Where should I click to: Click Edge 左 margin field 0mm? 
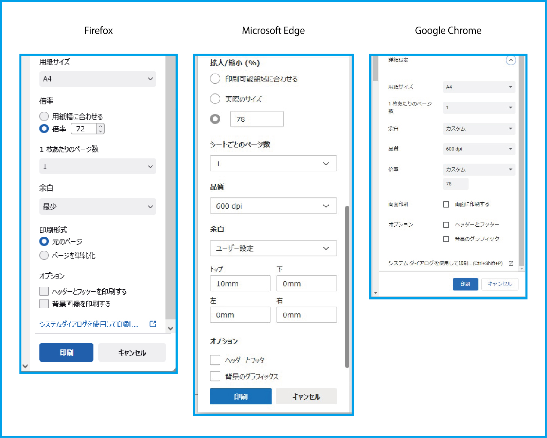tap(240, 315)
